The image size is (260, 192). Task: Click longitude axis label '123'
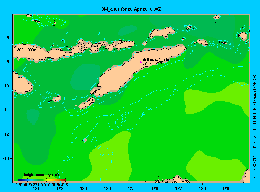point(84,188)
